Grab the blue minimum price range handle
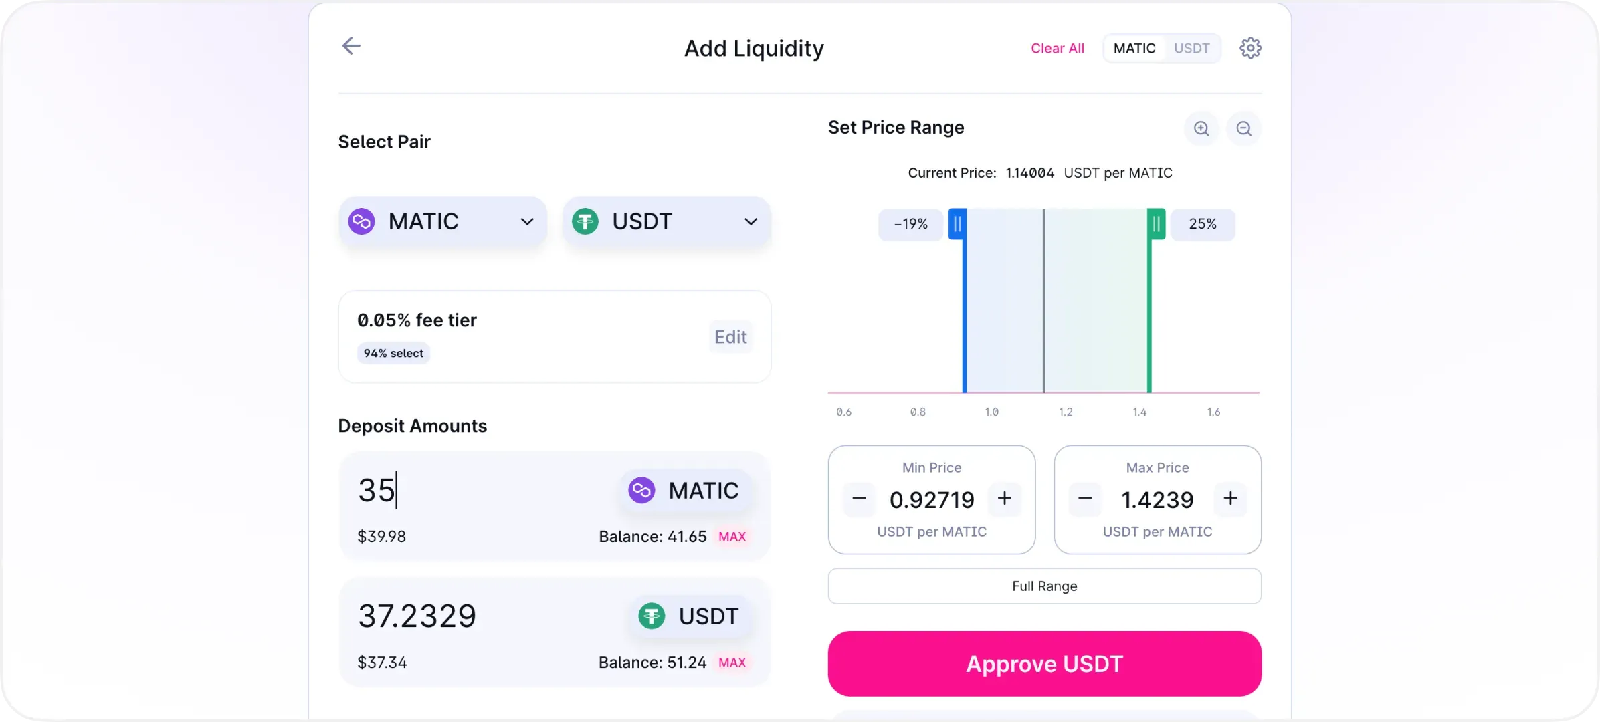The image size is (1600, 722). (x=957, y=224)
